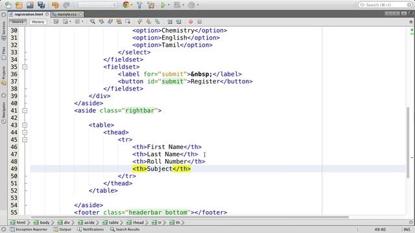Toggle Bookmark icon in editor toolbar
This screenshot has height=233, width=415.
158,21
